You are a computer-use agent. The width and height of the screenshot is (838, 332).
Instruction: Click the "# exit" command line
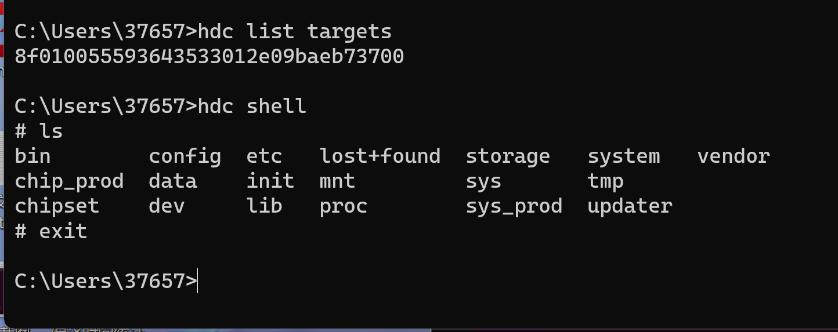51,232
